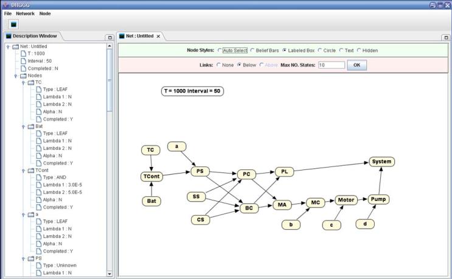Close the Net : Untitled tab
452x279 pixels.
click(x=159, y=37)
